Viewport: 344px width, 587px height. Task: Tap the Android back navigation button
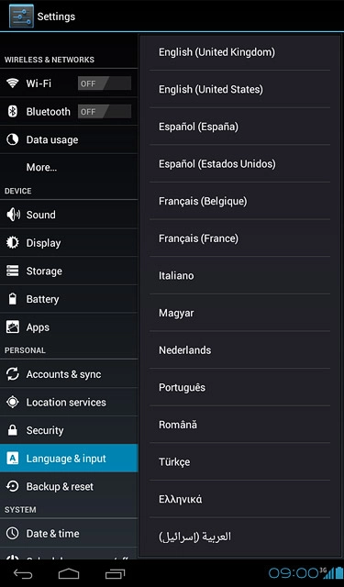coord(23,573)
